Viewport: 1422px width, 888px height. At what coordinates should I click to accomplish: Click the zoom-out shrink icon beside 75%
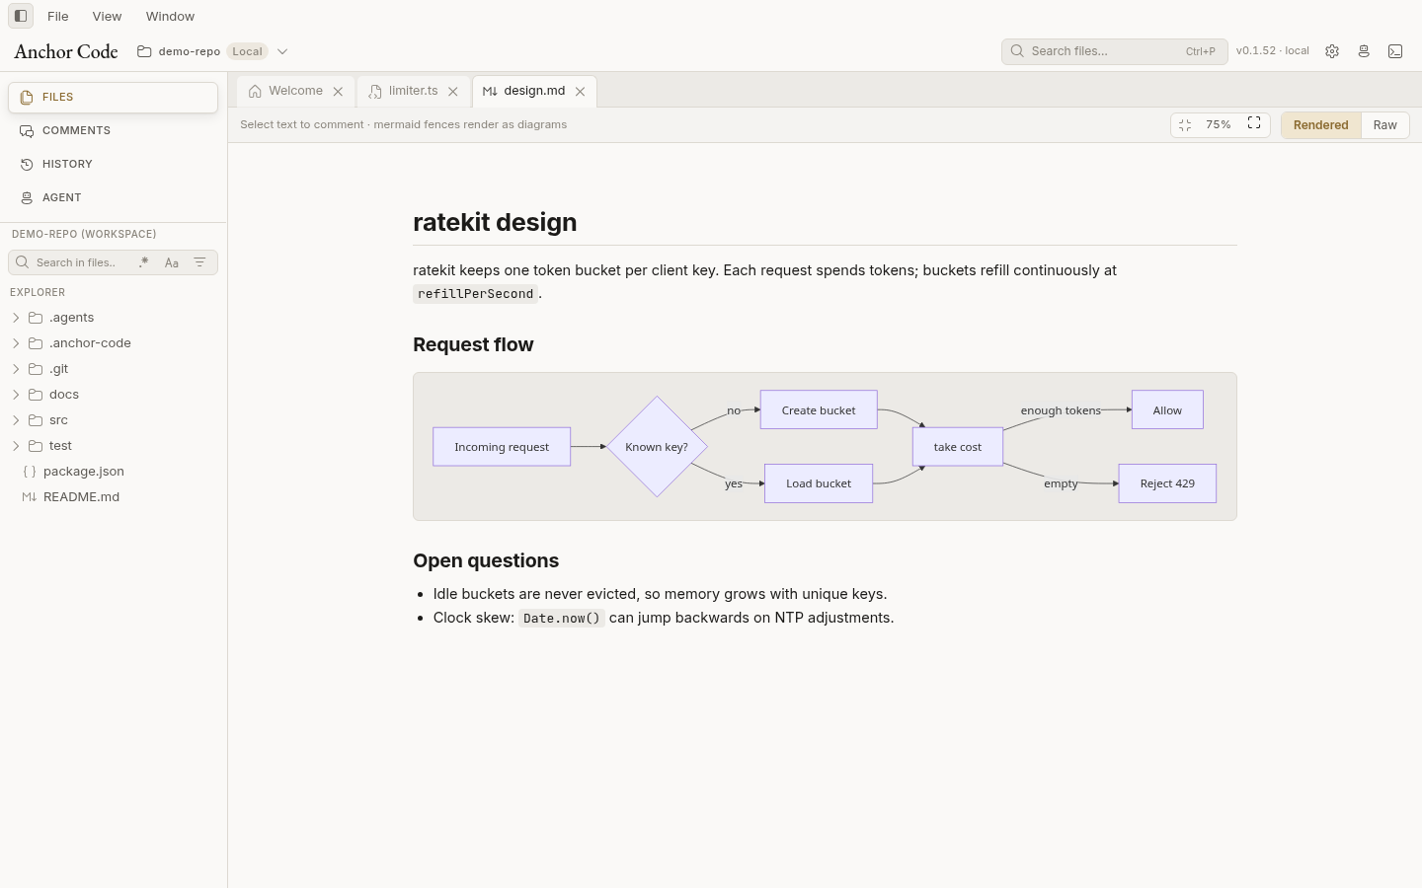[1185, 125]
